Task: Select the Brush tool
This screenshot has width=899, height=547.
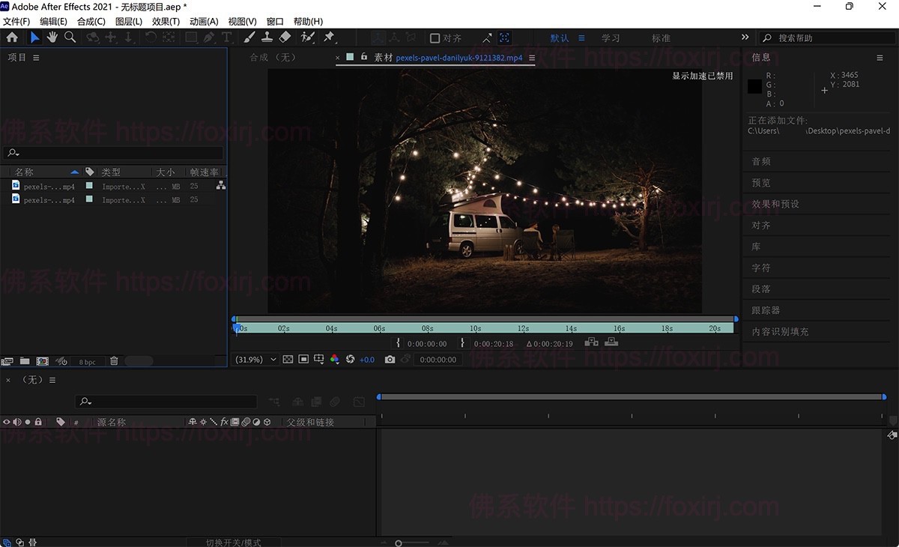Action: (x=249, y=37)
